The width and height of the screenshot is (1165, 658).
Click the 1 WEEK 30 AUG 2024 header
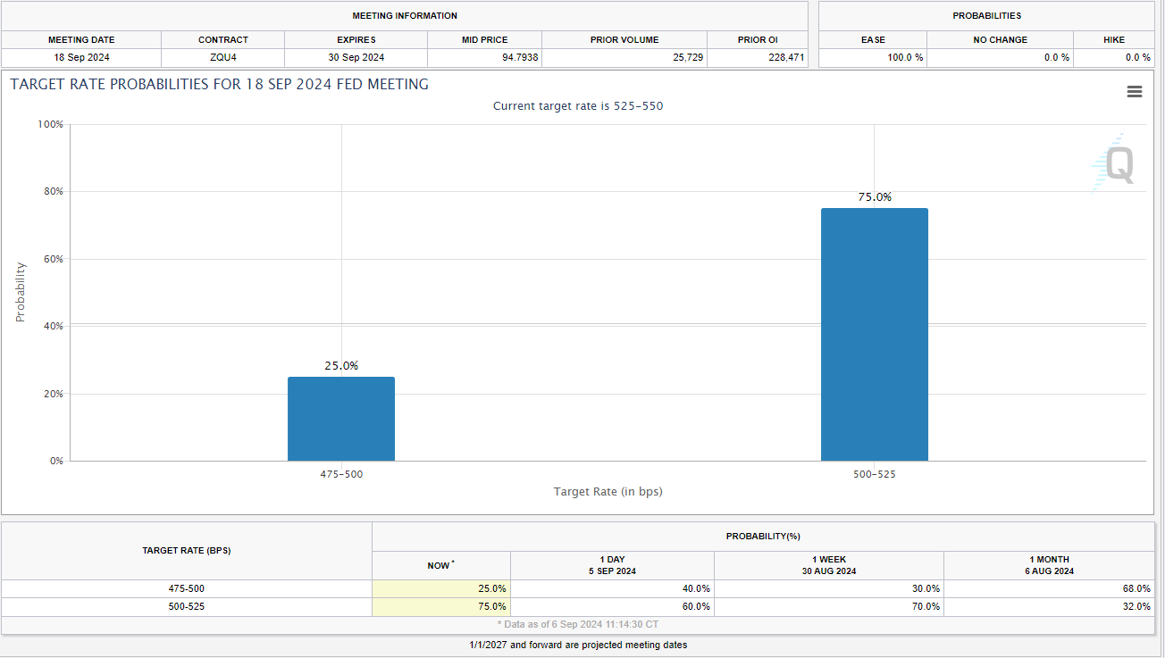click(x=828, y=565)
